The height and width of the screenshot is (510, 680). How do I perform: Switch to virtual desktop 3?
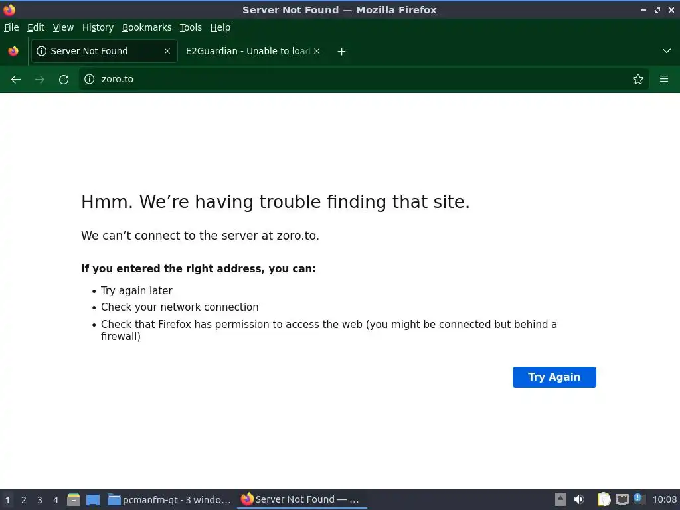39,500
